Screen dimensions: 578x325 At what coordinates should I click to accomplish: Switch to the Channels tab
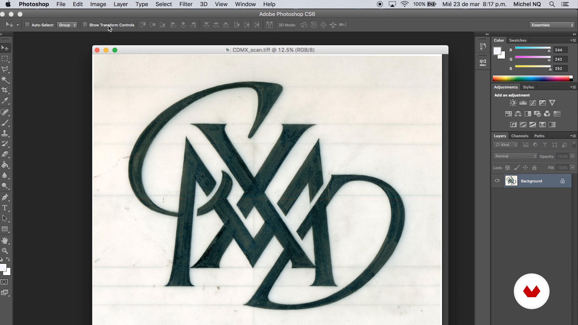tap(520, 136)
